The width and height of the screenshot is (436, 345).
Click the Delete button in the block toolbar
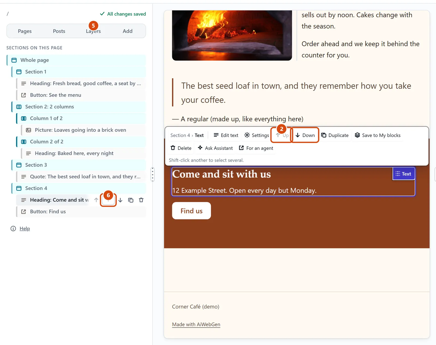pos(181,148)
